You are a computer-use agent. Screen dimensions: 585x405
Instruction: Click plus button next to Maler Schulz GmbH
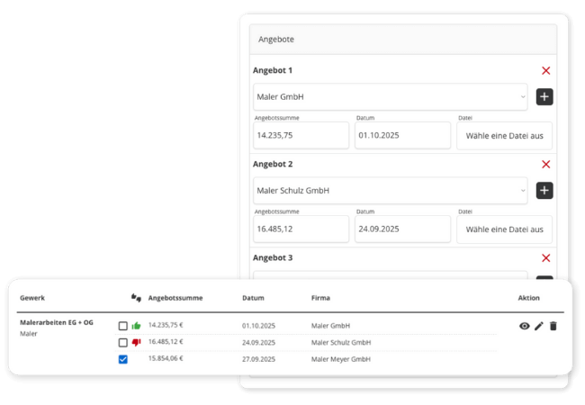pos(544,191)
